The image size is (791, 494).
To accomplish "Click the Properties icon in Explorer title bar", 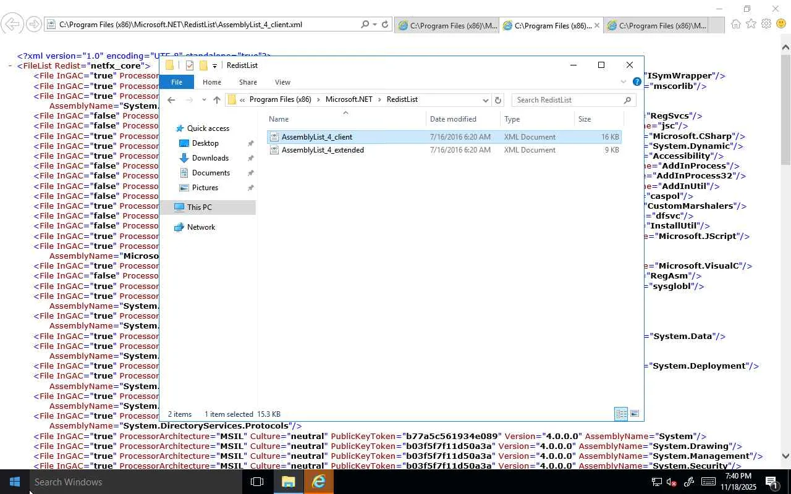I will click(189, 65).
